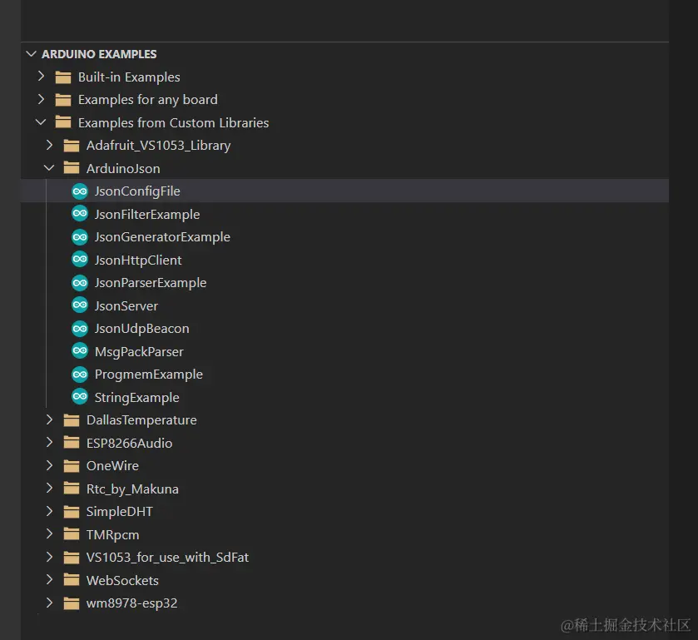Screen dimensions: 698x640
Task: Expand the Rtc_by_Makuna chevron
Action: click(x=49, y=489)
